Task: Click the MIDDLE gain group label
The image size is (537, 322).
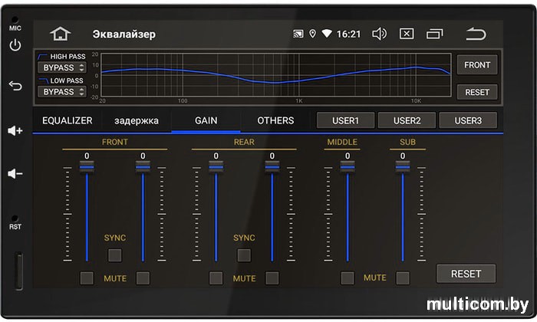Action: (x=342, y=142)
